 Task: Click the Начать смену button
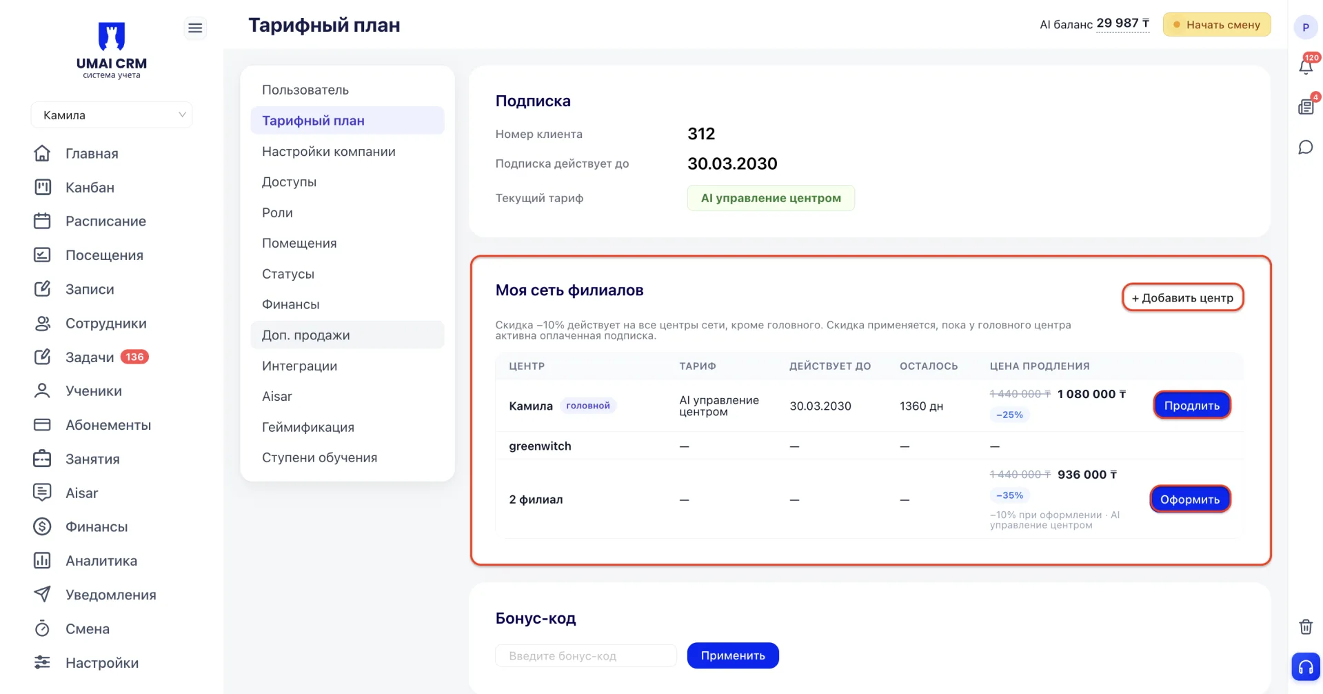click(x=1216, y=24)
